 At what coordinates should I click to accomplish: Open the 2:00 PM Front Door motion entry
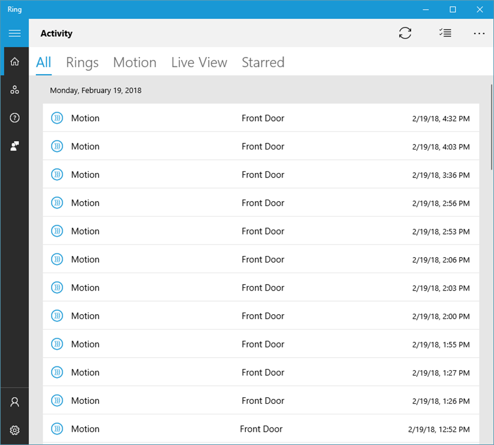[x=261, y=316]
